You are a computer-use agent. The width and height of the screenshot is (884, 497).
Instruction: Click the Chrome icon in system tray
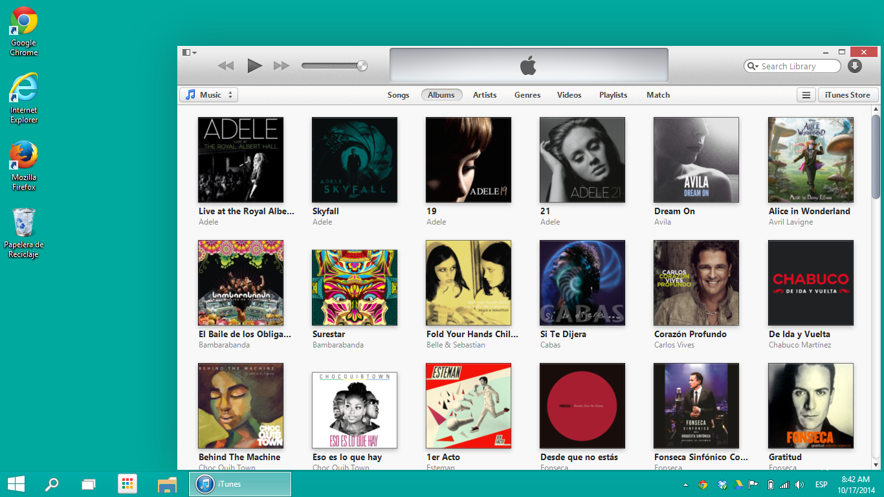[x=703, y=485]
